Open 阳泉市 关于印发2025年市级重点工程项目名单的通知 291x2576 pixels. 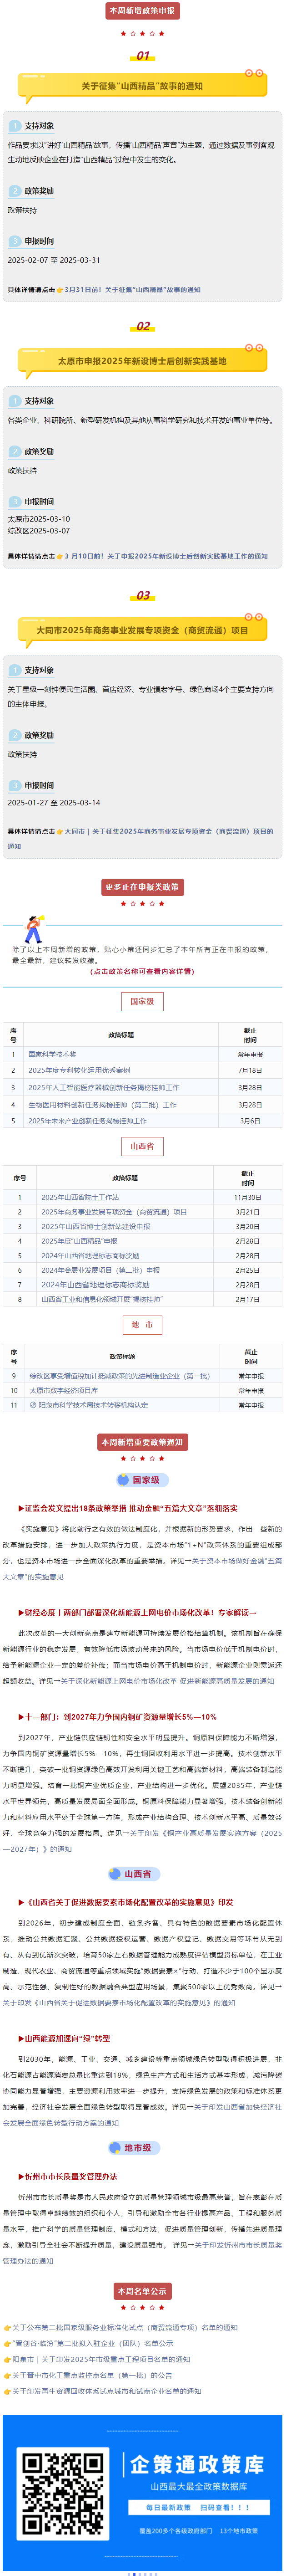point(100,2359)
